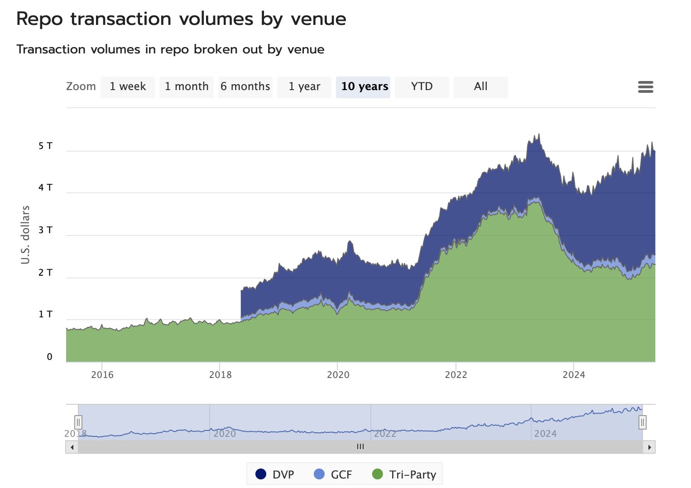The image size is (691, 488).
Task: Select the 6 months zoom option
Action: tap(245, 87)
